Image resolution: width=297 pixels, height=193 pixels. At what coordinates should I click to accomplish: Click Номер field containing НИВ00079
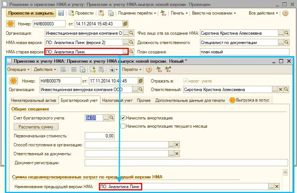(60, 81)
